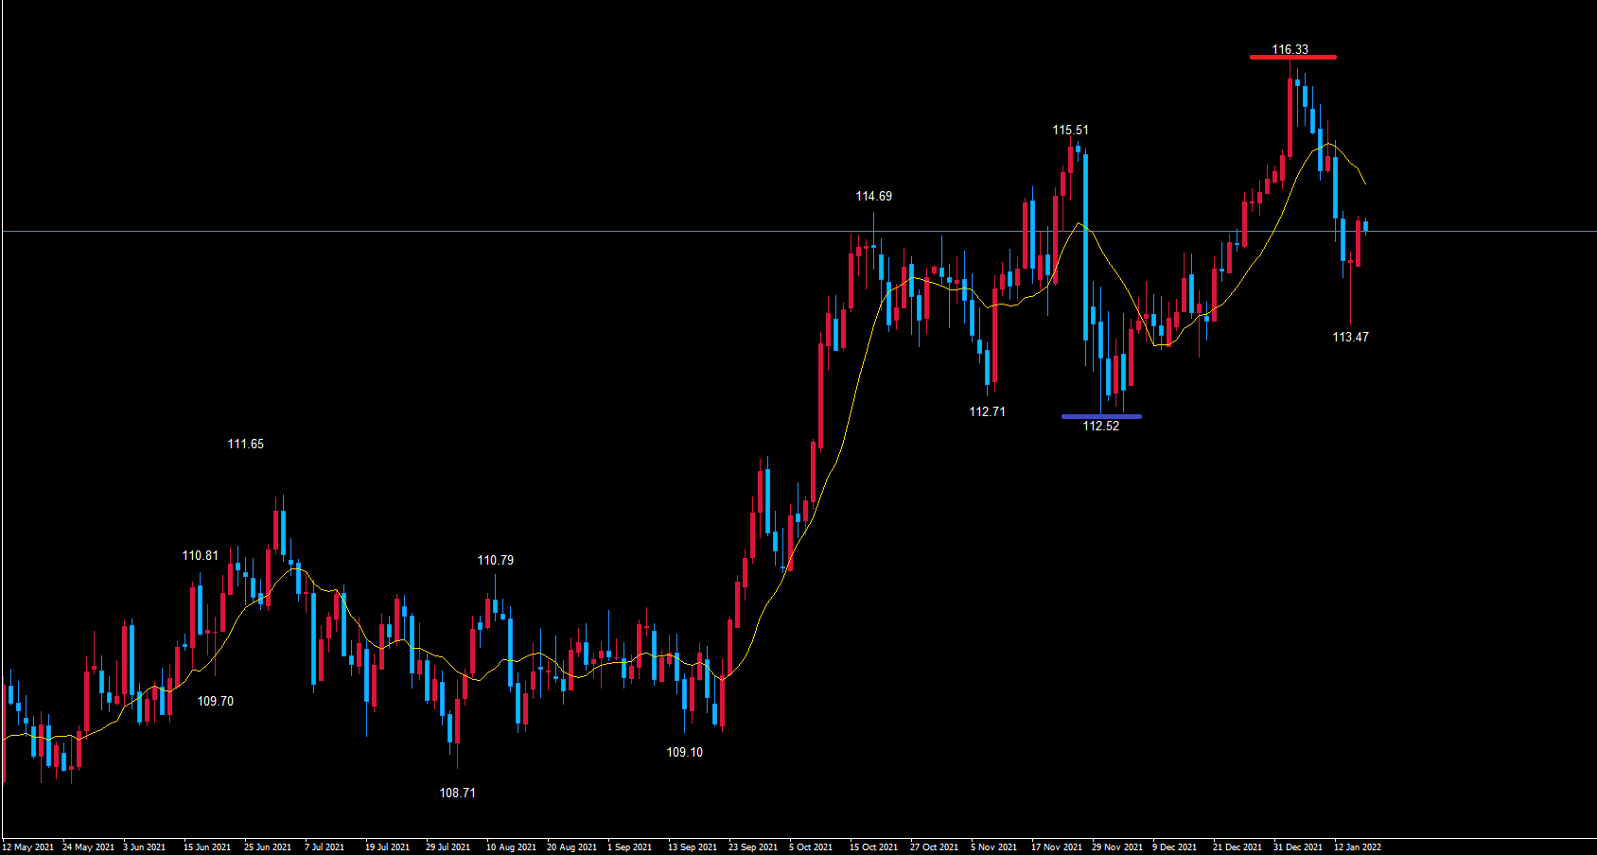Viewport: 1597px width, 855px height.
Task: Click the 114.69 price label
Action: click(x=873, y=197)
